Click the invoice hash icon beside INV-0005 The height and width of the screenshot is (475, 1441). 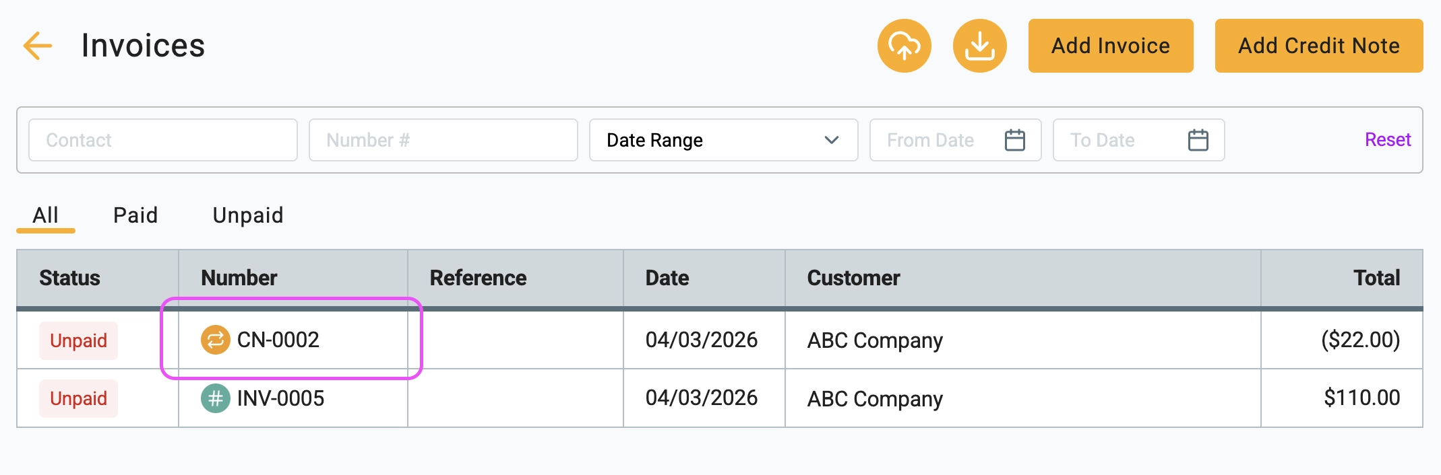pos(215,398)
